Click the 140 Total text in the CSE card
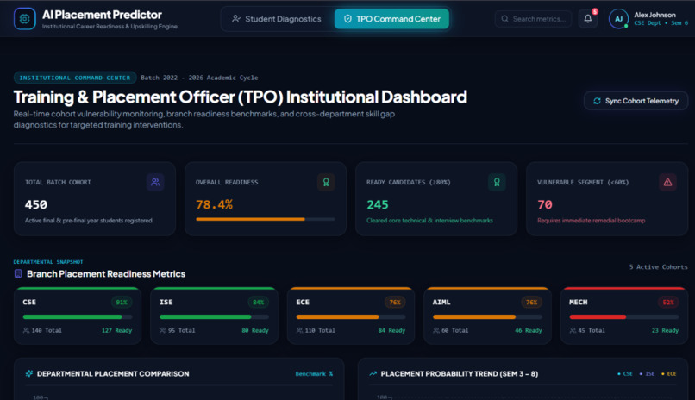The height and width of the screenshot is (400, 695). click(47, 330)
